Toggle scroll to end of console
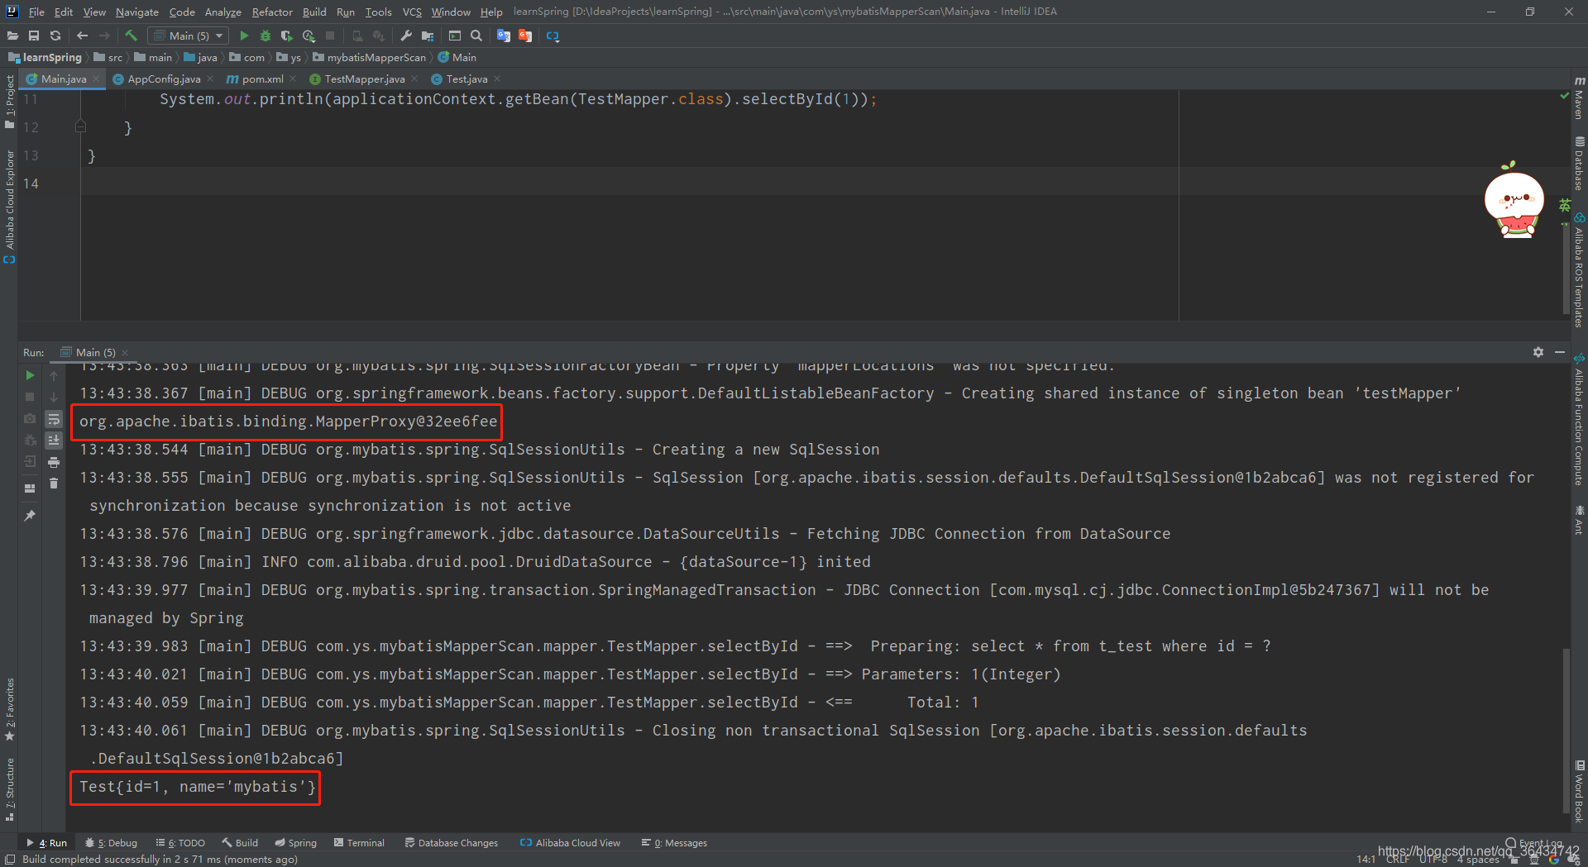Image resolution: width=1588 pixels, height=867 pixels. 54,441
